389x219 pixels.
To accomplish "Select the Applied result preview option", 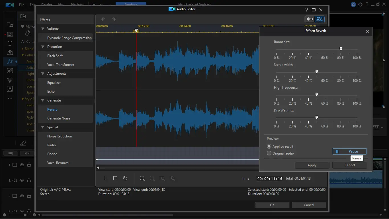I will tap(269, 146).
